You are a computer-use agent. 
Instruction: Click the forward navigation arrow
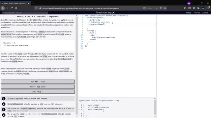pos(7,8)
